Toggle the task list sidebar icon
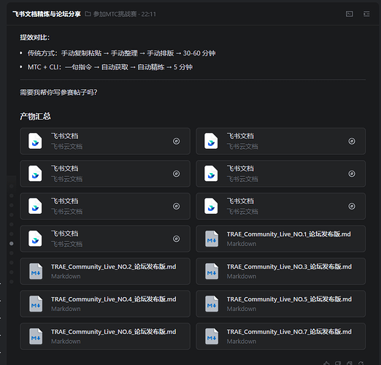This screenshot has width=381, height=365. coord(366,14)
